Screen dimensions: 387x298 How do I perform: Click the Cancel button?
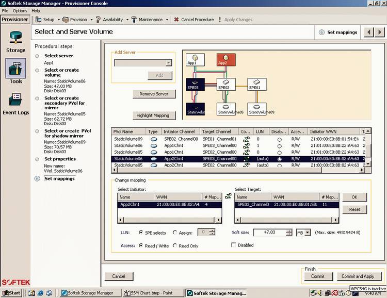119,276
